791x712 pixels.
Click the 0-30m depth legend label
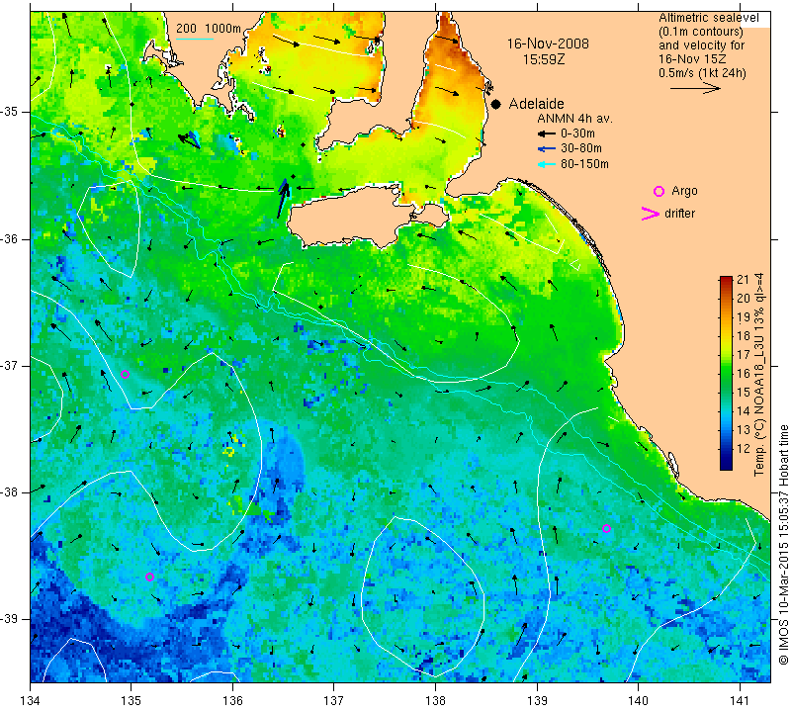click(x=577, y=133)
